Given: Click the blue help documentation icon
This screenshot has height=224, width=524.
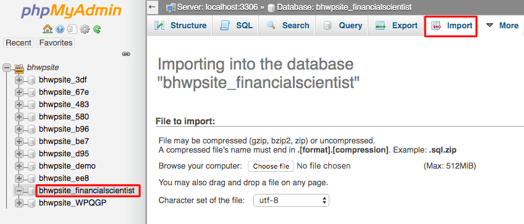Looking at the screenshot, I should pyautogui.click(x=60, y=30).
